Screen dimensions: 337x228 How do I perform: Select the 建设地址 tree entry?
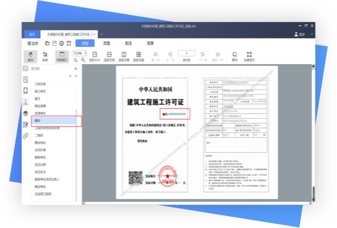[40, 142]
